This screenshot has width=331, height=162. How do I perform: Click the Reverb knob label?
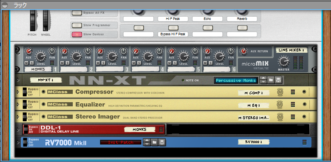coord(242,19)
